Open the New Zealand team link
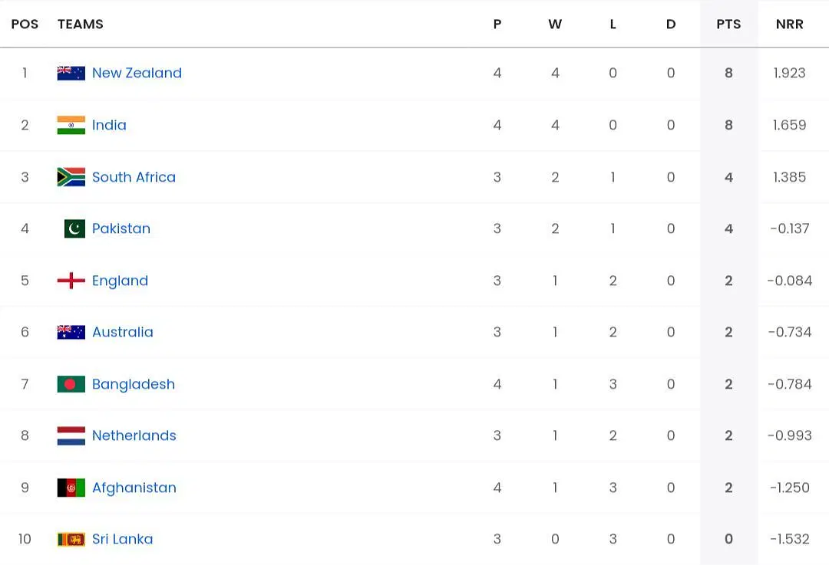829x565 pixels. [x=137, y=73]
